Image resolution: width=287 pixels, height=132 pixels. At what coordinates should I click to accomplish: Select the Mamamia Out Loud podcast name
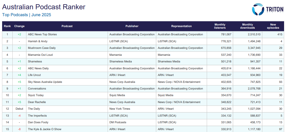[x=40, y=55]
